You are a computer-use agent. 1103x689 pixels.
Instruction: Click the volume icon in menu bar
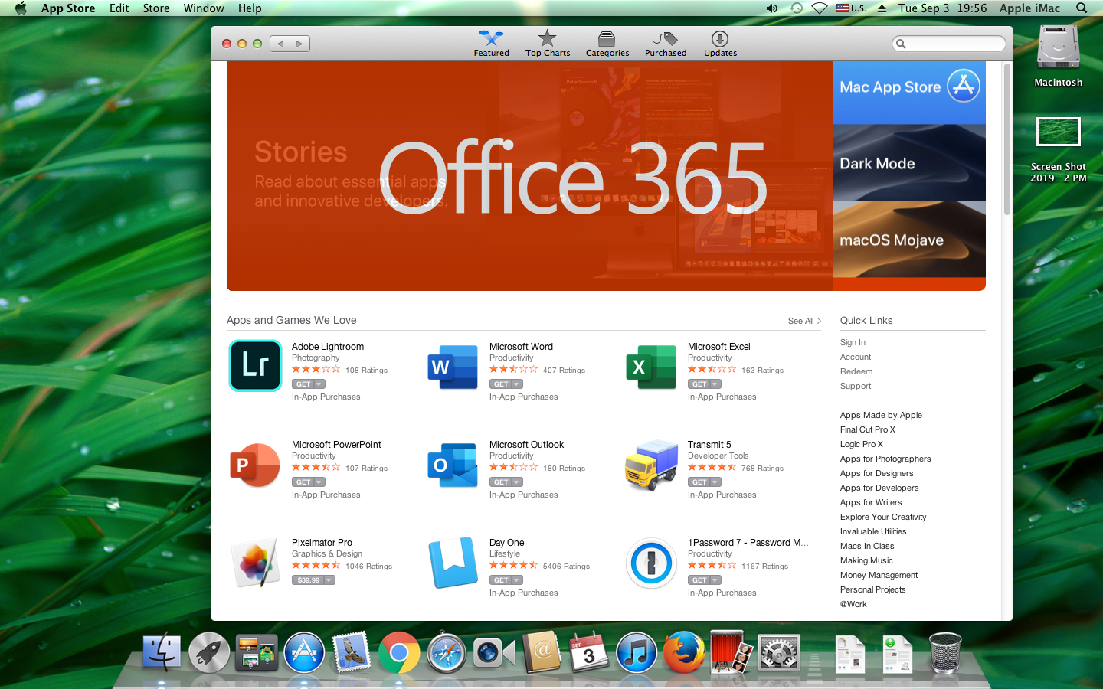pyautogui.click(x=772, y=8)
